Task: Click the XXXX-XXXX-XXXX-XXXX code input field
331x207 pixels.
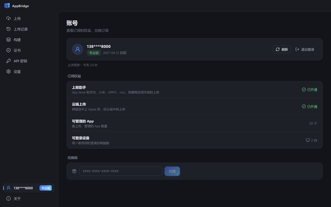Action: click(121, 171)
